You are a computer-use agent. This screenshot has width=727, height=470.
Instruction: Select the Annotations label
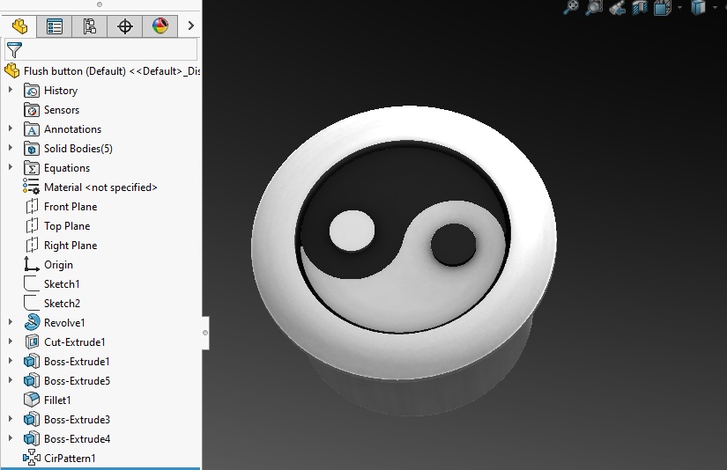pyautogui.click(x=73, y=129)
